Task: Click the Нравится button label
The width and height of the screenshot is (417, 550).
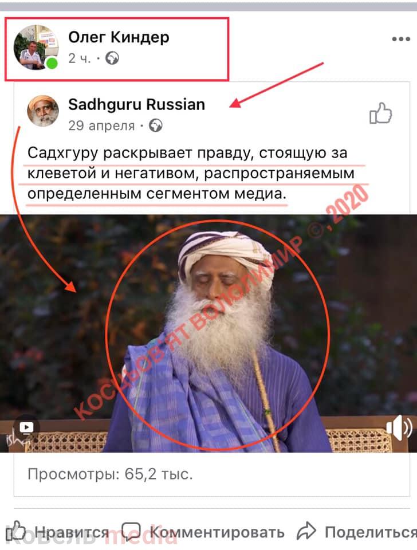Action: 72,532
